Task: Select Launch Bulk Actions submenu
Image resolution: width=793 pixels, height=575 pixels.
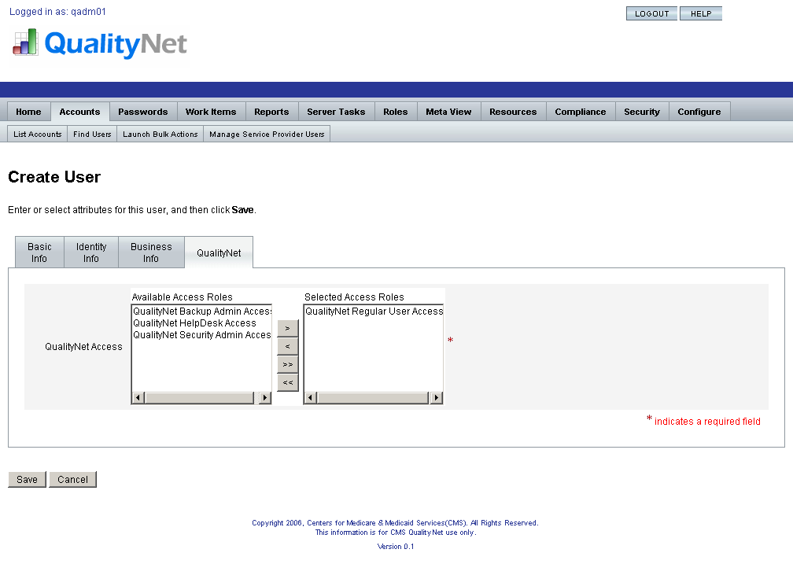Action: pos(160,134)
